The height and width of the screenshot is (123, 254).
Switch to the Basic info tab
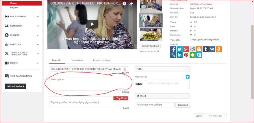pos(57,60)
